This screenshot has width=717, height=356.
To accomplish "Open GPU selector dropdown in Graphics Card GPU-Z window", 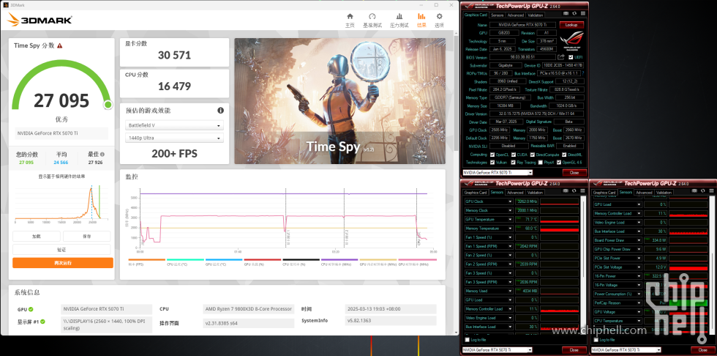I will coord(498,173).
